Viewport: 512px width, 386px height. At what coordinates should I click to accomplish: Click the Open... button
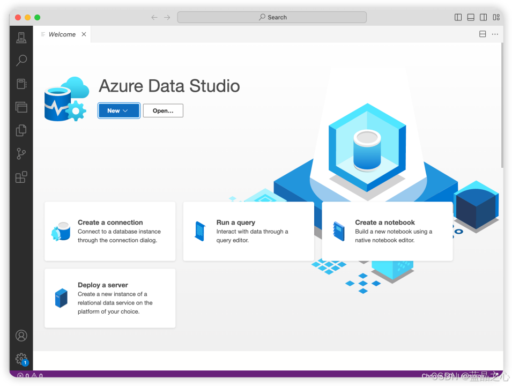(163, 110)
